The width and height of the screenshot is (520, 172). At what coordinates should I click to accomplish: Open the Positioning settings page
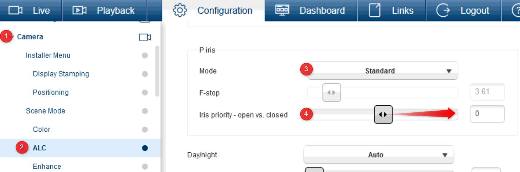[51, 92]
